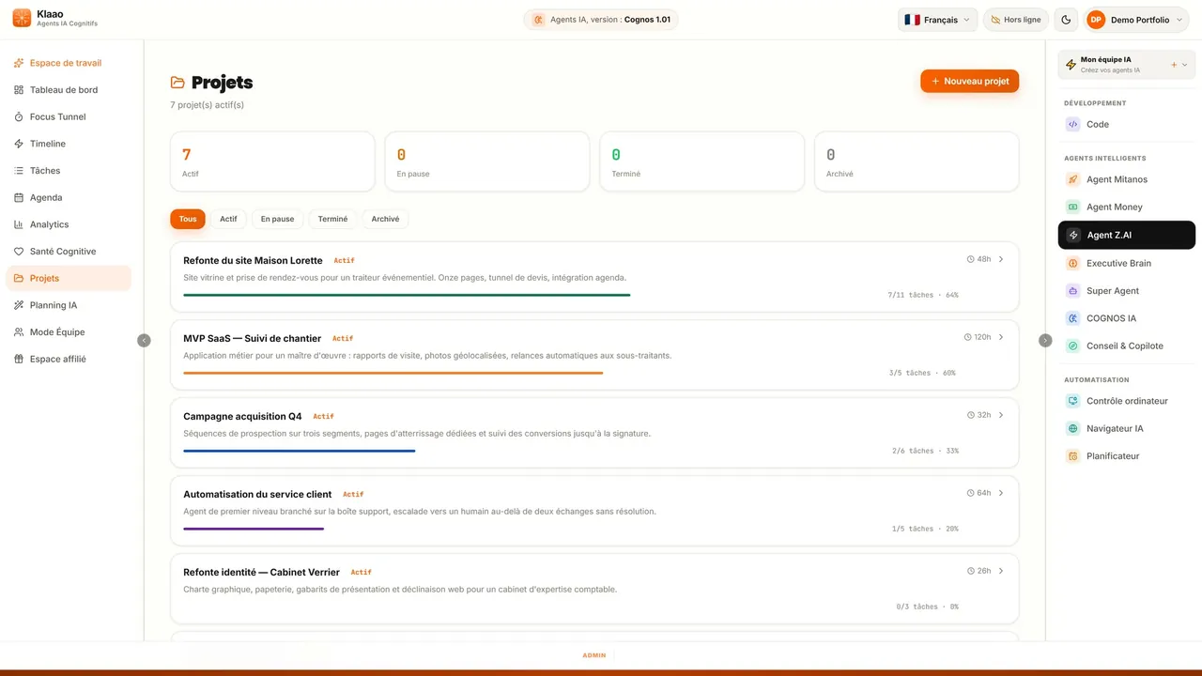The height and width of the screenshot is (676, 1202).
Task: Filter projects by En pause tab
Action: [x=277, y=219]
